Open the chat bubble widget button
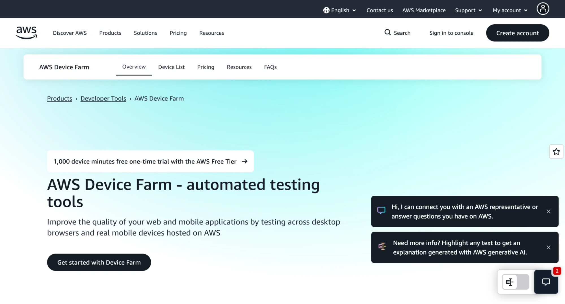 (x=546, y=282)
